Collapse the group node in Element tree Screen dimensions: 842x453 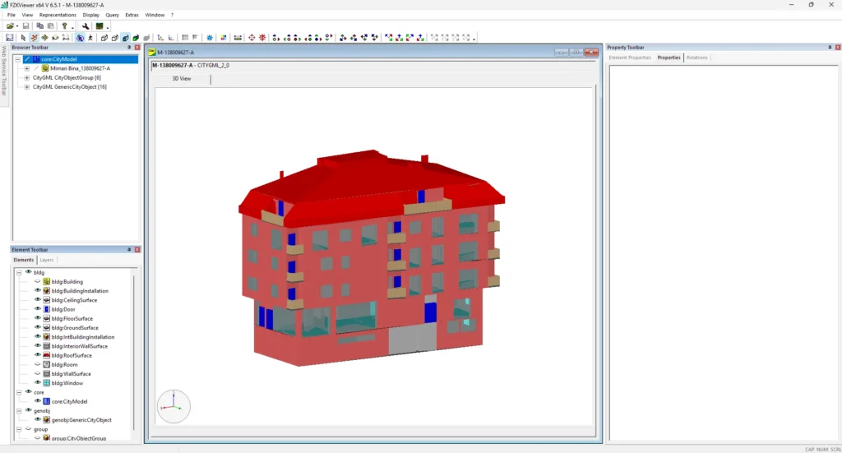(20, 429)
